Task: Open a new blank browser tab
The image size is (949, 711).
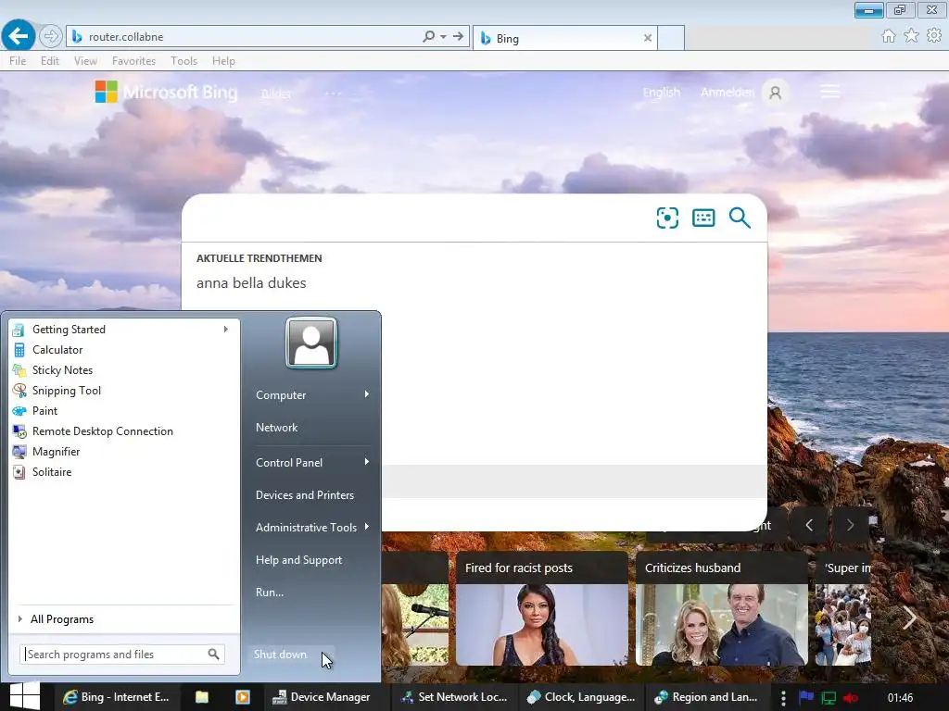Action: [671, 38]
